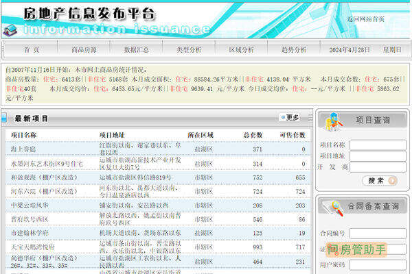The width and height of the screenshot is (412, 274).
Task: Focus the 项目地址 input field
Action: [x=378, y=155]
